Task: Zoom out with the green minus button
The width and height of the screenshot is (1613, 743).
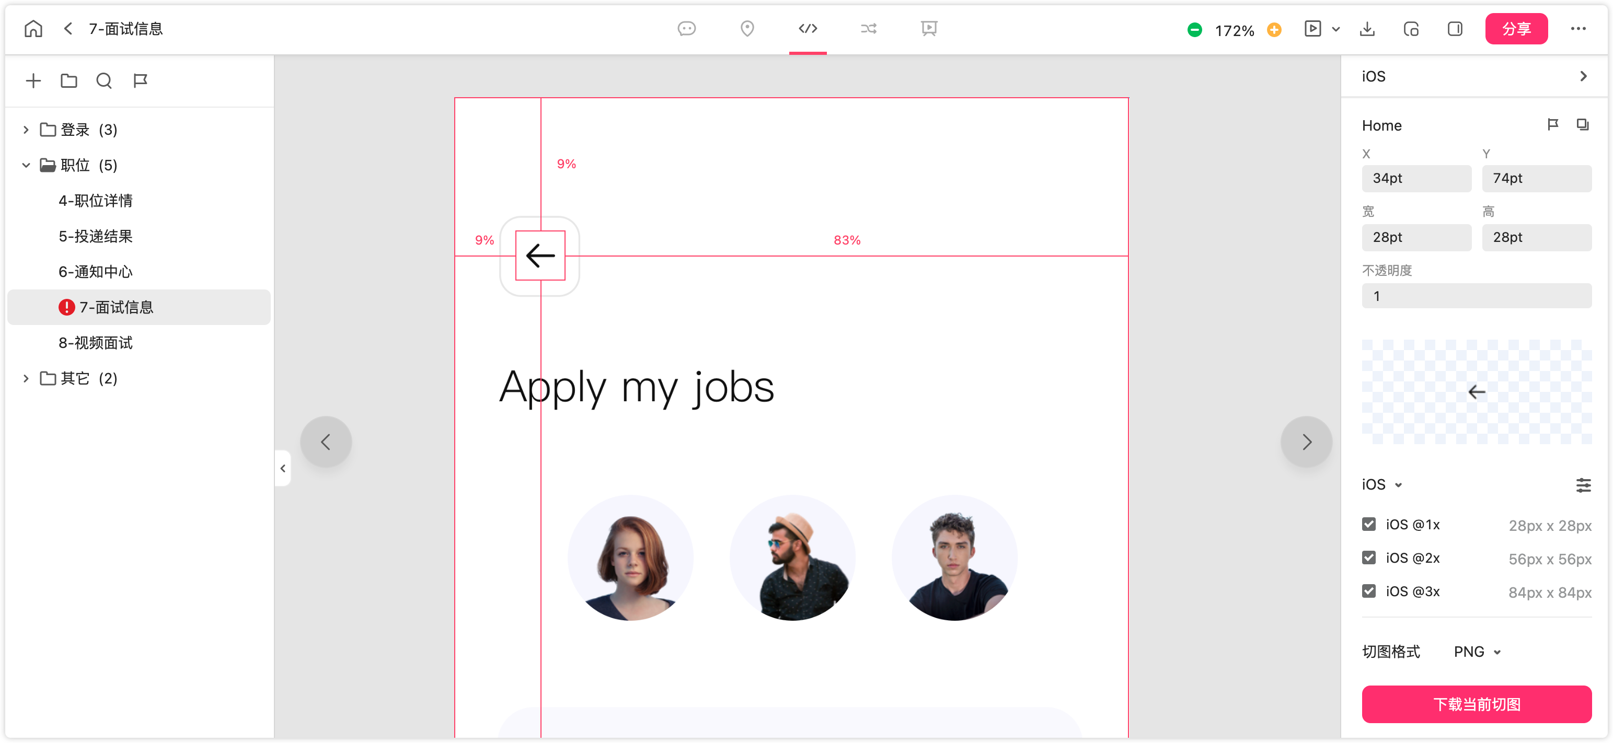Action: pyautogui.click(x=1194, y=29)
